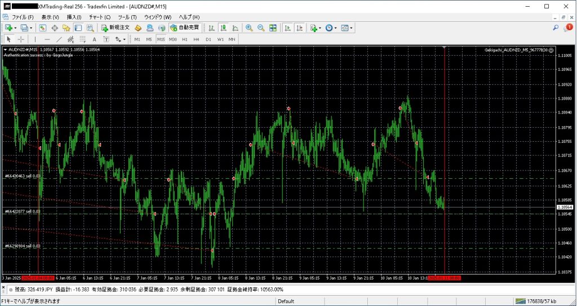The height and width of the screenshot is (306, 577).
Task: Switch timeframe to H1
Action: click(184, 39)
